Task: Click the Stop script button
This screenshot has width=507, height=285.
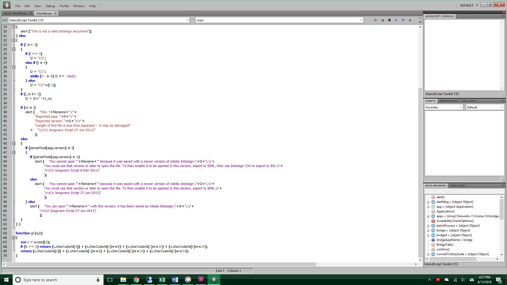Action: 389,20
